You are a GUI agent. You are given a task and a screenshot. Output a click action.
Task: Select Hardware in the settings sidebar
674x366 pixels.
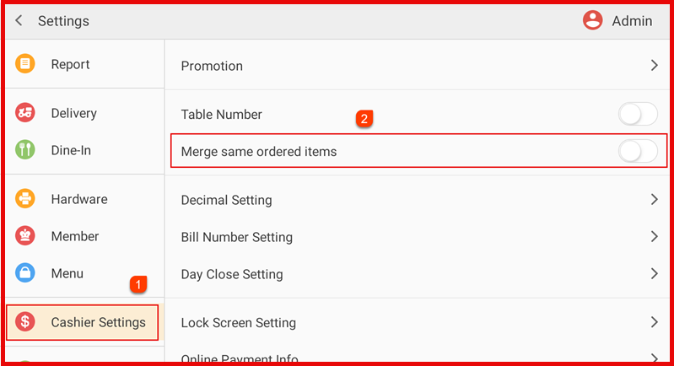point(78,199)
